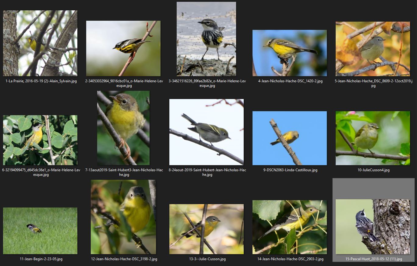Image resolution: width=417 pixels, height=266 pixels.
Task: Select the 4-Jean-Nicolas-Hache-DSC_1420-2 thumbnail
Action: [x=289, y=53]
